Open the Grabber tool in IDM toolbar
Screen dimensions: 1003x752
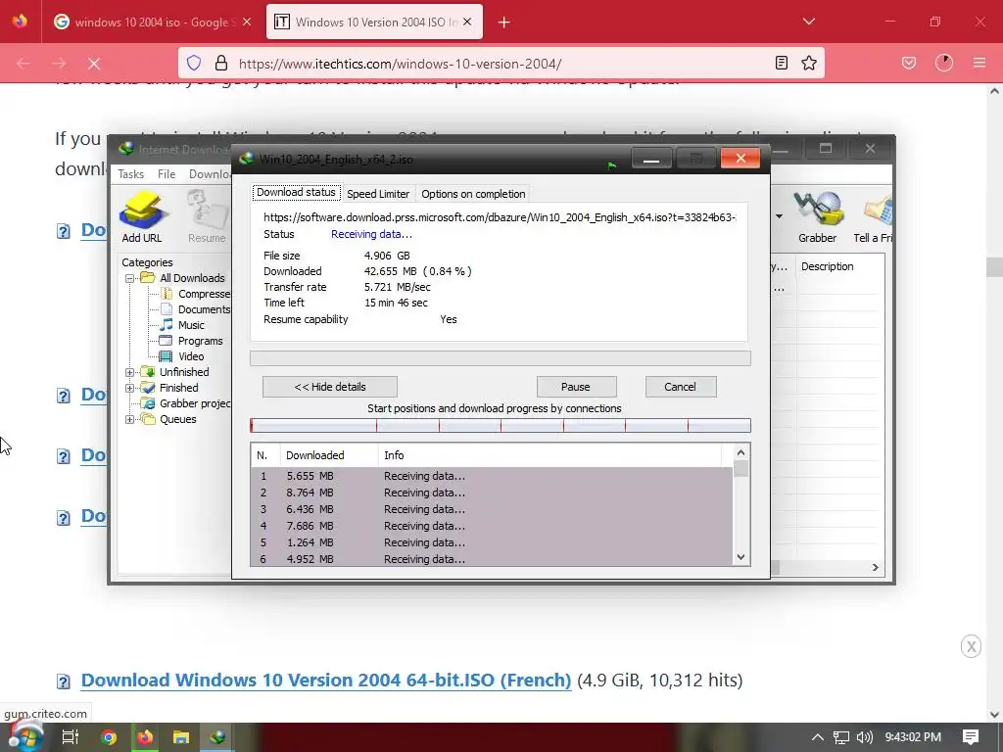pos(817,216)
